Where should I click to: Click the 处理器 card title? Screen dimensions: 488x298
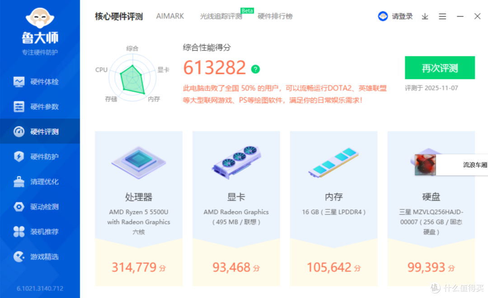point(139,196)
